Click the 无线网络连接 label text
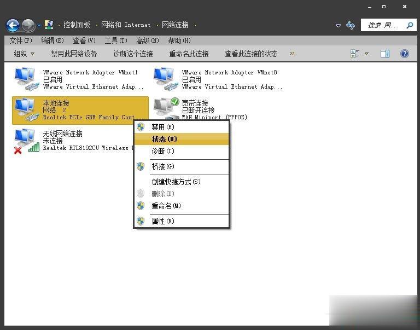The image size is (420, 330). tap(62, 134)
